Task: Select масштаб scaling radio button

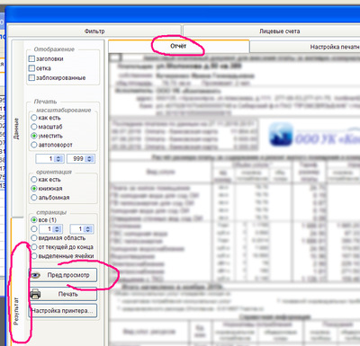Action: pyautogui.click(x=34, y=127)
